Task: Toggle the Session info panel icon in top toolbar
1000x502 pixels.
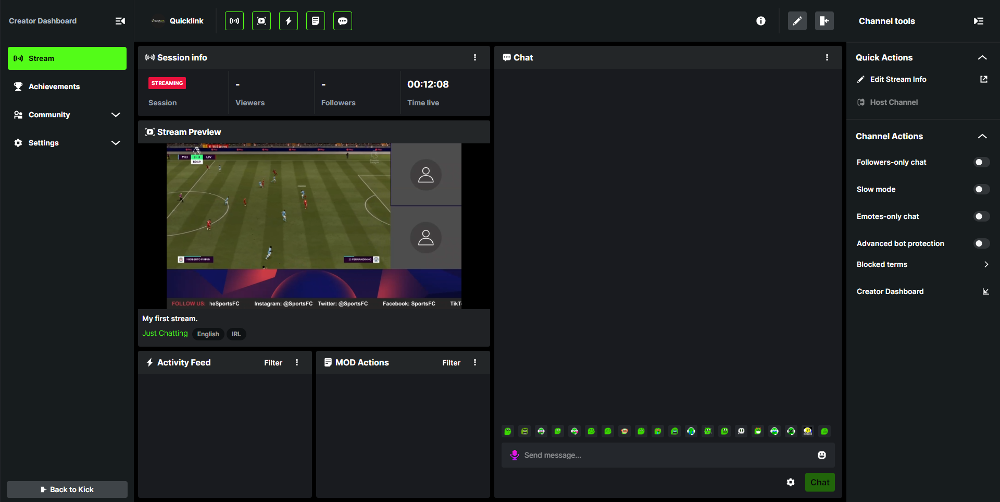Action: pos(234,21)
